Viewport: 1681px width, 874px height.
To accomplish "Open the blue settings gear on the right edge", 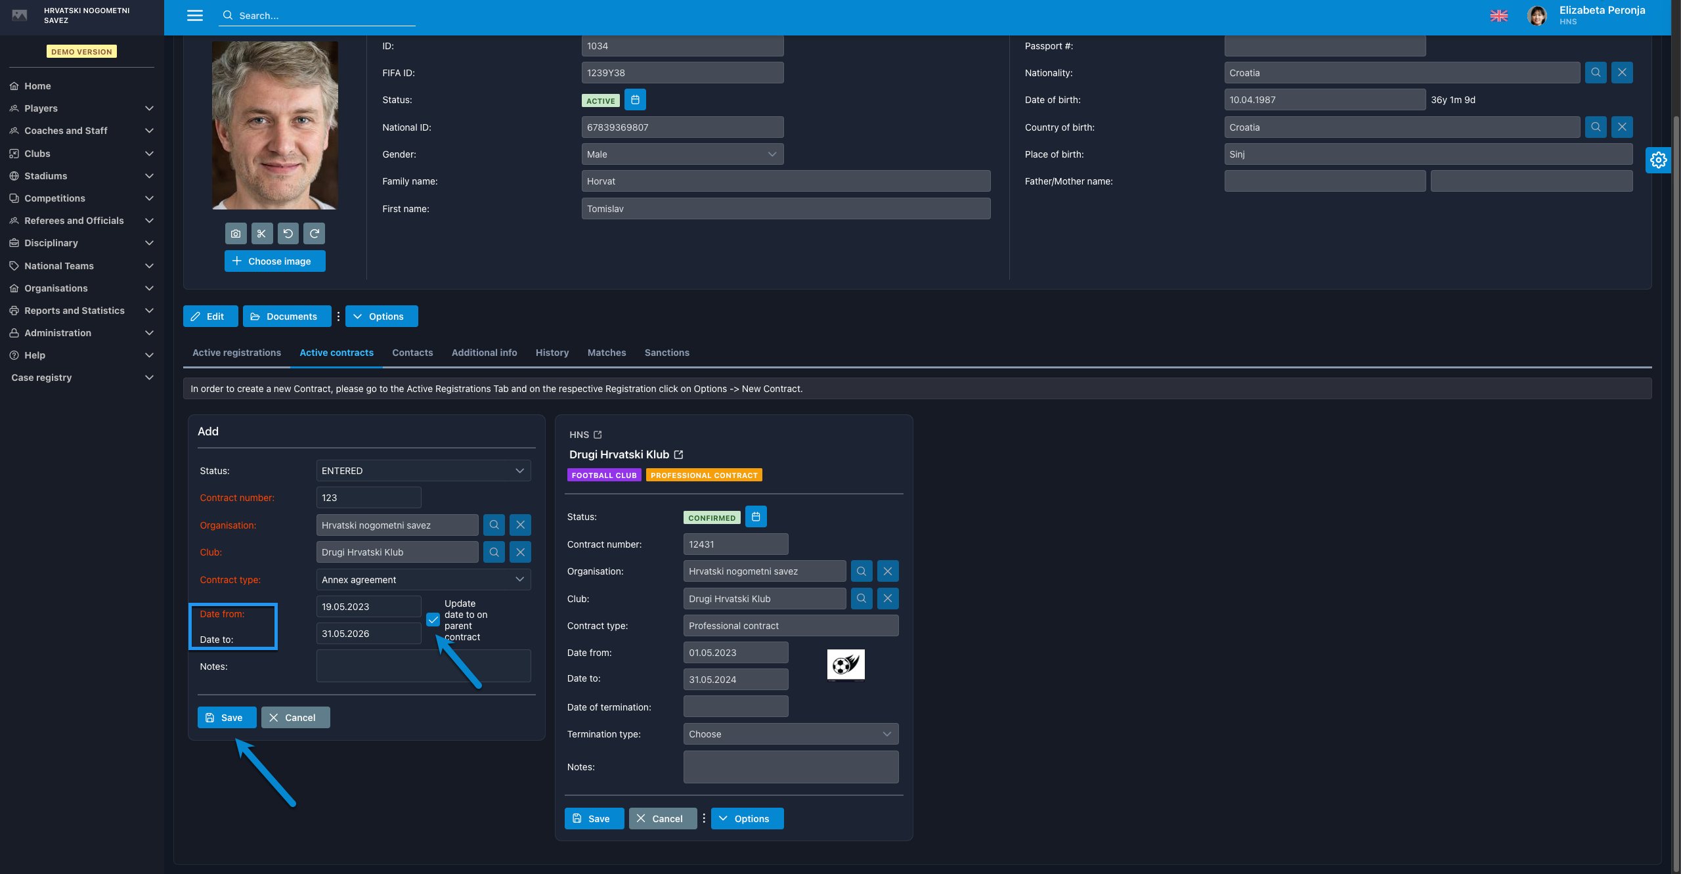I will 1658,160.
